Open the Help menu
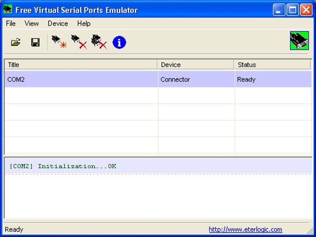 click(x=84, y=23)
